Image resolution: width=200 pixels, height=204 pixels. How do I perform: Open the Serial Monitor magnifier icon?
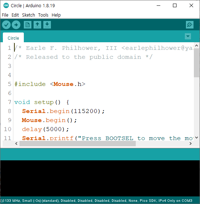(x=190, y=25)
